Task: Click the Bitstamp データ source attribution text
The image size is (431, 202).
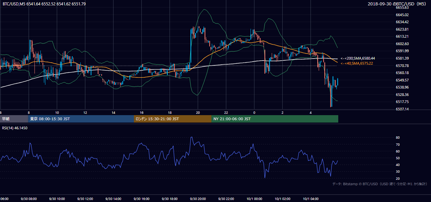Action: tap(380, 184)
